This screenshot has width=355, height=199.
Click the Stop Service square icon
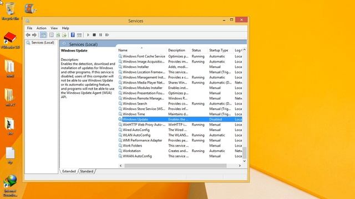point(94,35)
